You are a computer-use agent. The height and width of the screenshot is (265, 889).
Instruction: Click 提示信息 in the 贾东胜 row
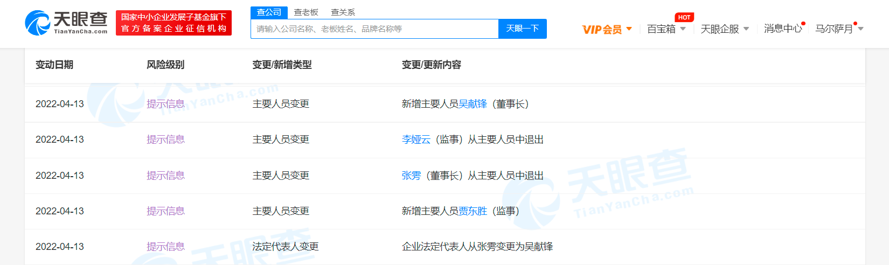tap(165, 211)
